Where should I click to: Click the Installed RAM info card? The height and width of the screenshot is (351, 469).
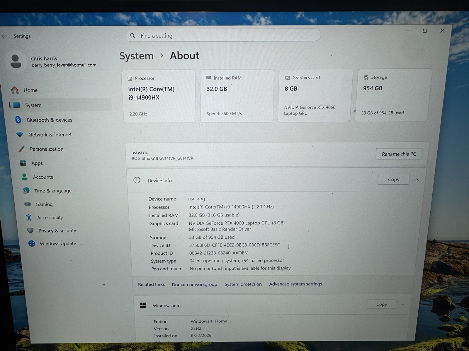[237, 96]
